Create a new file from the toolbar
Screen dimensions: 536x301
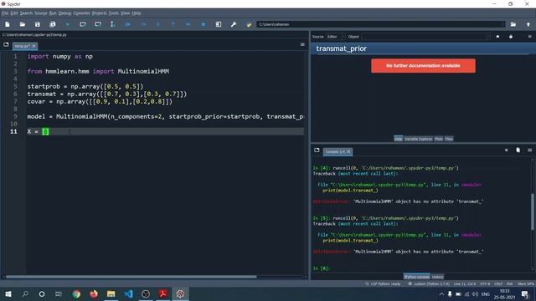point(8,24)
